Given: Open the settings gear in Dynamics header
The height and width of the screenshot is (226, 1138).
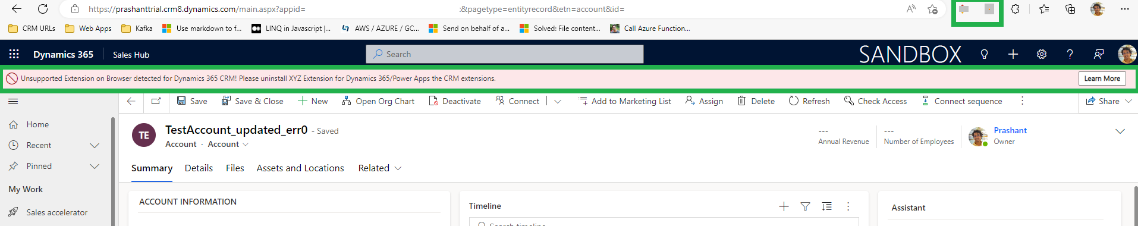Looking at the screenshot, I should click(1042, 54).
